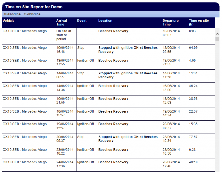
Task: Click Ignition-Off event in the 13/06/2014 17:55 row
Action: pos(86,61)
